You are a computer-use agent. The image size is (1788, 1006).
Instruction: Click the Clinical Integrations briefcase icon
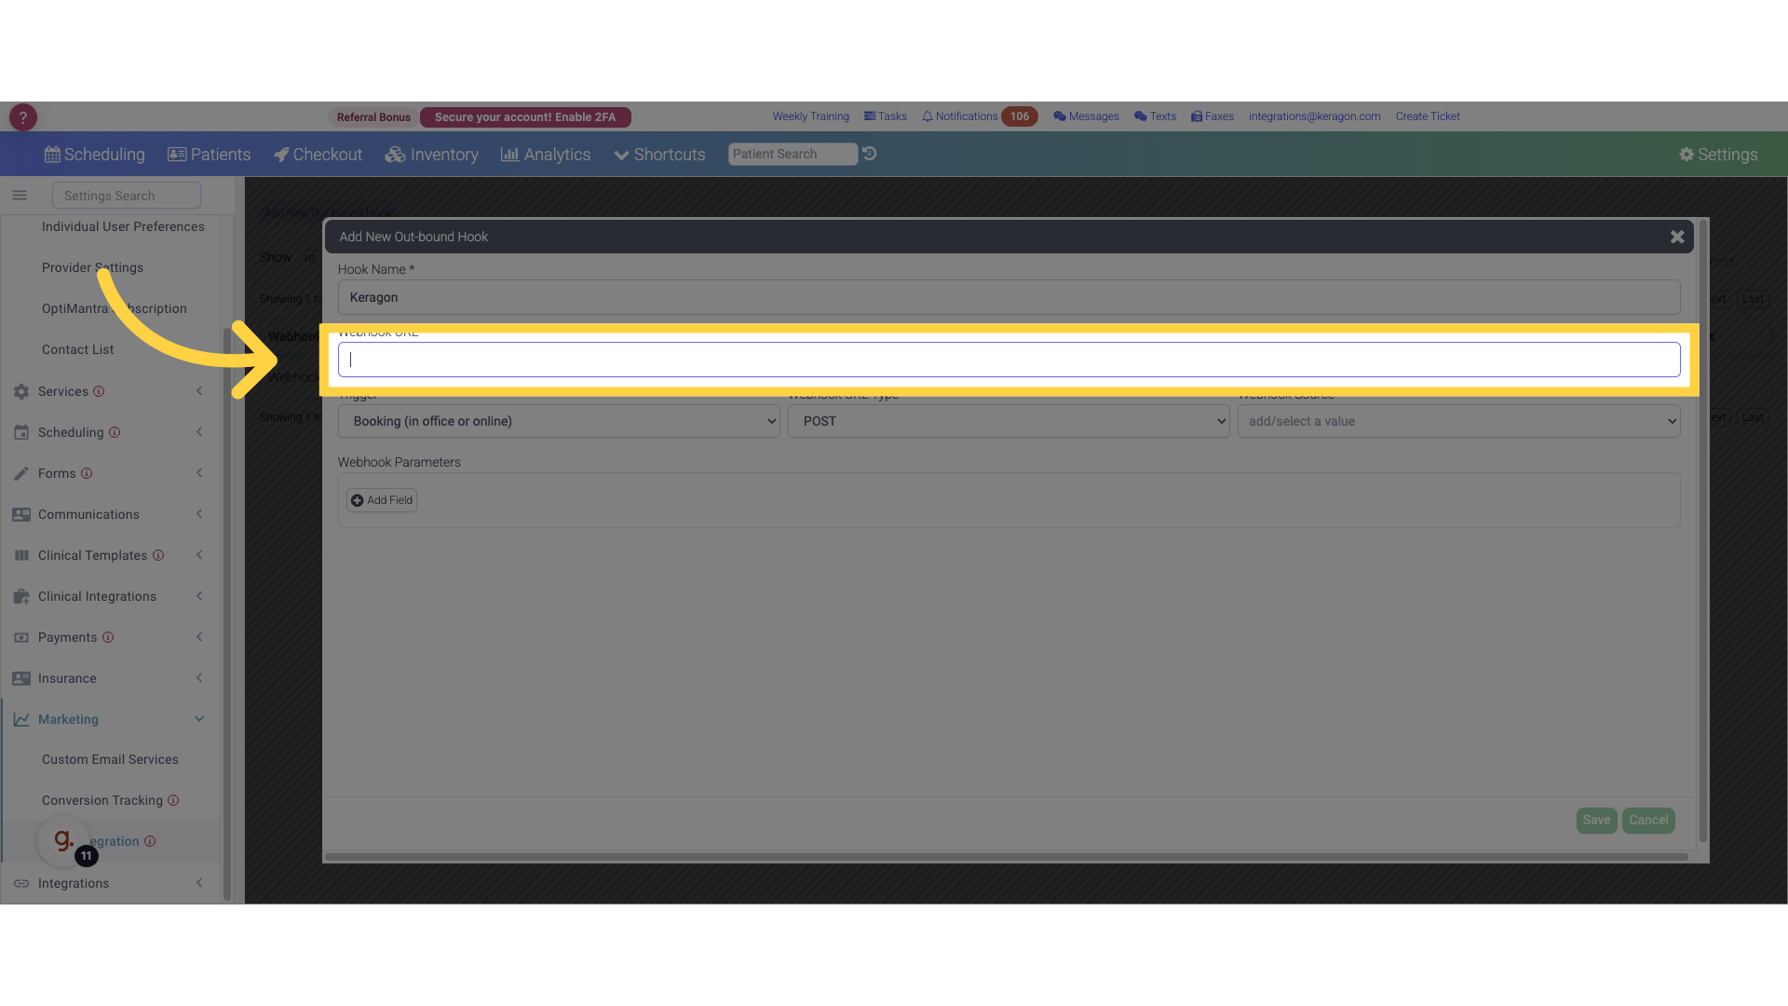[20, 596]
